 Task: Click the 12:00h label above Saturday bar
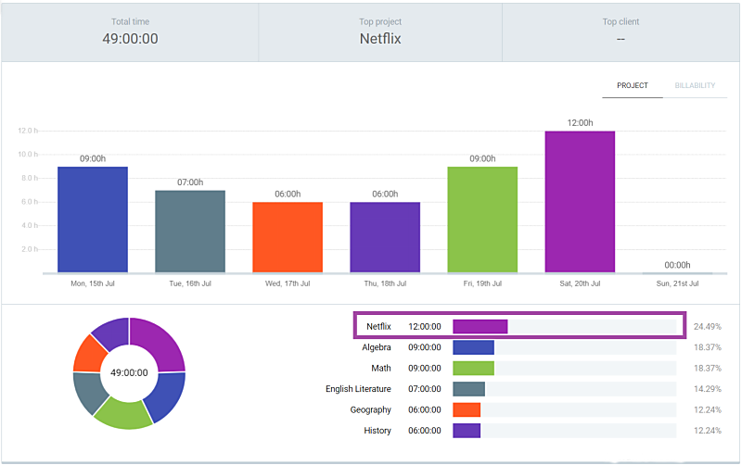[581, 123]
